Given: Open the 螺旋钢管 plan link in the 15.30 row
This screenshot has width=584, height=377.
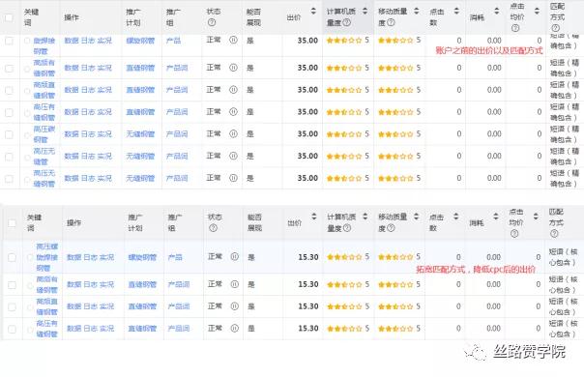Looking at the screenshot, I should (x=142, y=257).
